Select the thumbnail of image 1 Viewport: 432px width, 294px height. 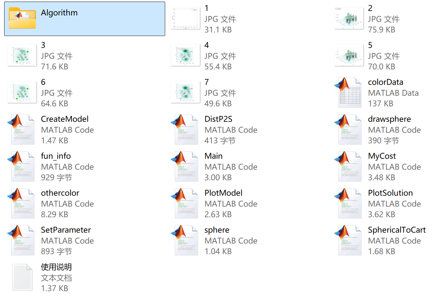186,18
